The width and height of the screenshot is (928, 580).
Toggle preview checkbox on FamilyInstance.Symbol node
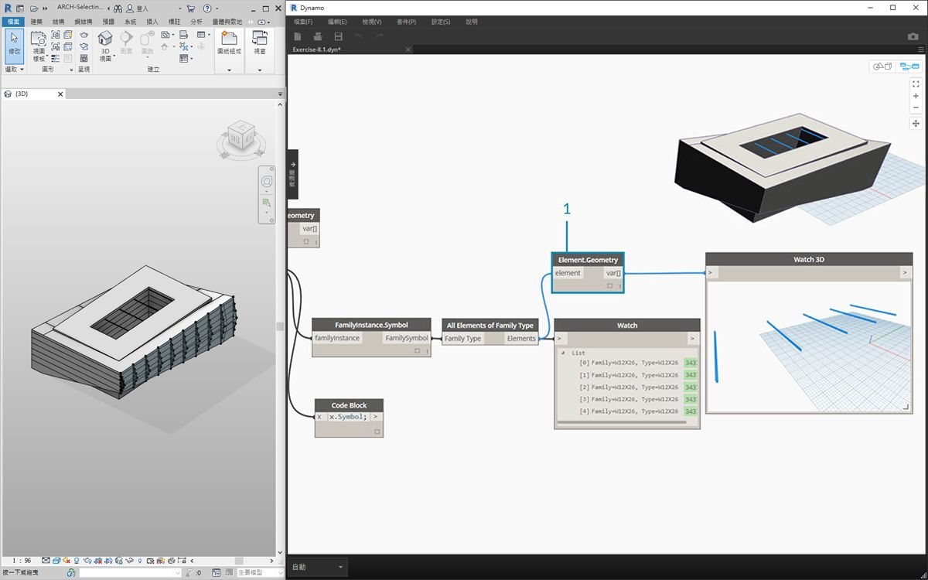[x=417, y=350]
